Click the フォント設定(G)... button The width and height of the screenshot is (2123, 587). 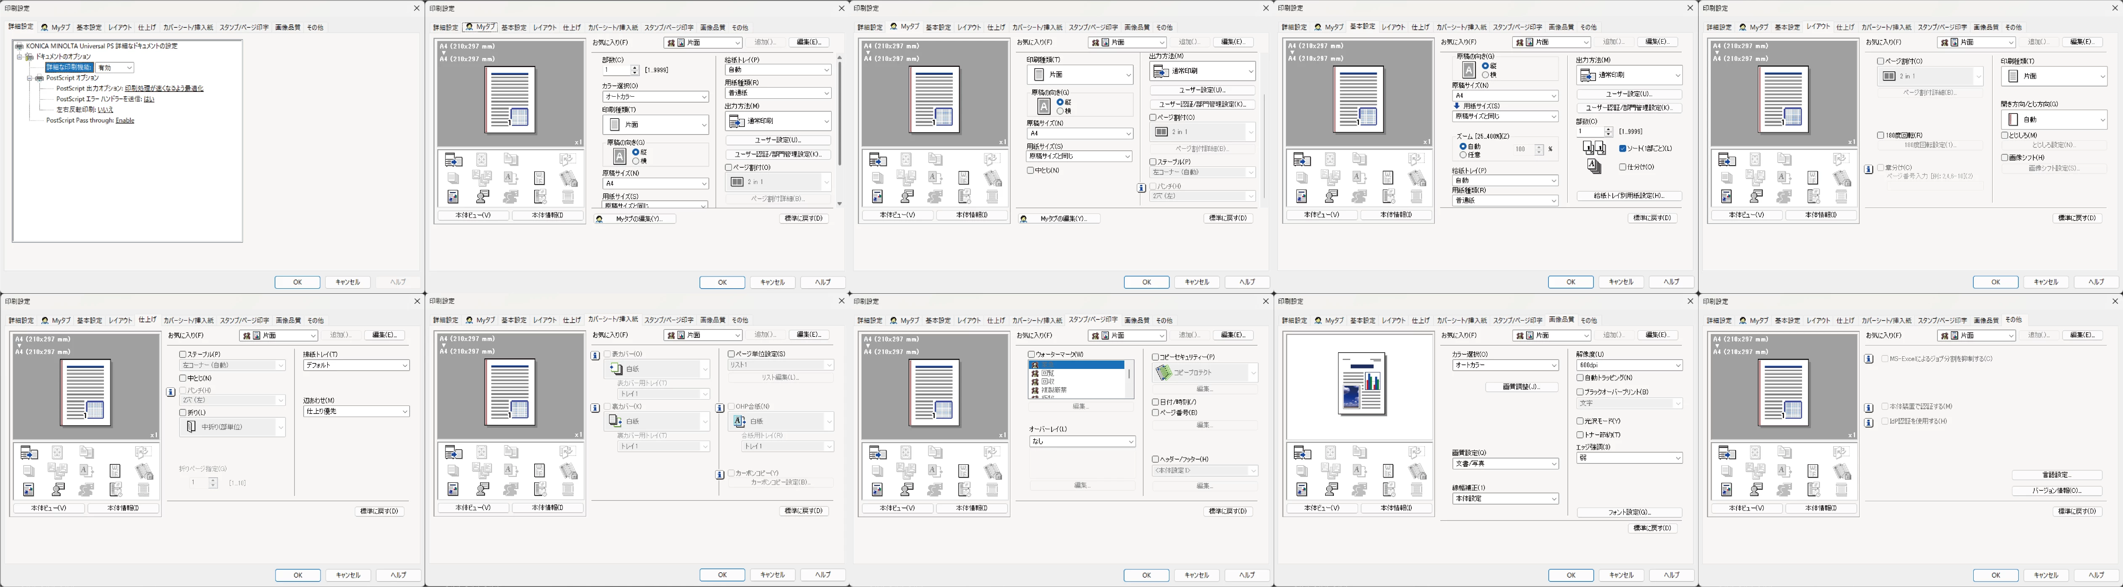tap(1629, 512)
